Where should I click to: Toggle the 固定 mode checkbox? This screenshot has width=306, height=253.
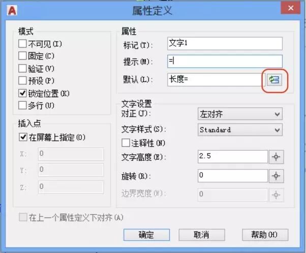[x=22, y=56]
